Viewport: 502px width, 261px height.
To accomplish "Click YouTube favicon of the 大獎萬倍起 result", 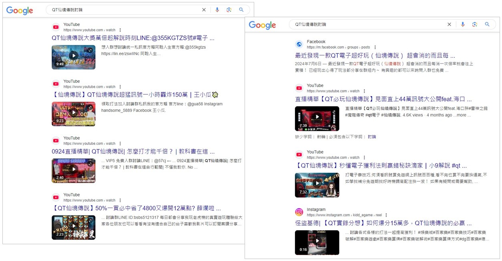I will tap(56, 27).
